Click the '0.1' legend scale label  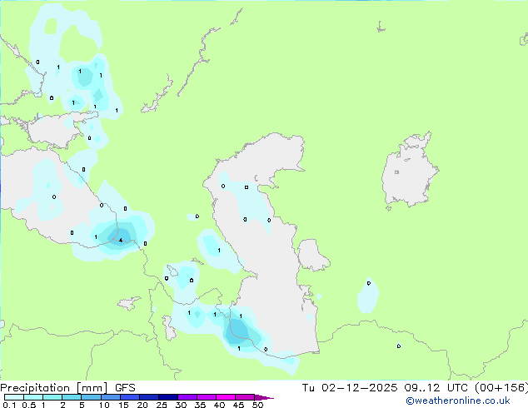point(9,405)
